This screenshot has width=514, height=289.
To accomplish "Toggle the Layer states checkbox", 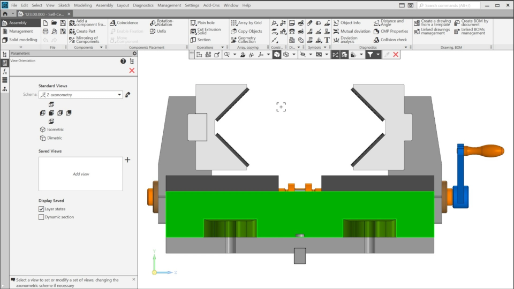I will 41,209.
